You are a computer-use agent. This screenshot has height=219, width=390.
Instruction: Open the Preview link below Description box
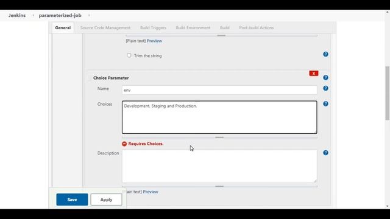click(151, 192)
